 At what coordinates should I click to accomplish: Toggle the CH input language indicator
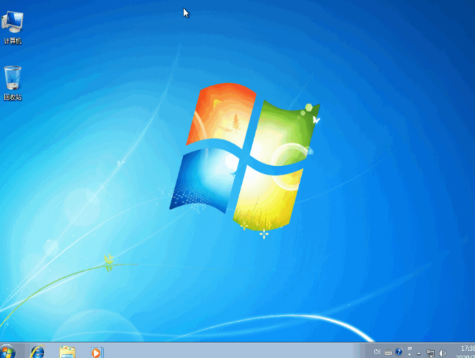pos(377,352)
